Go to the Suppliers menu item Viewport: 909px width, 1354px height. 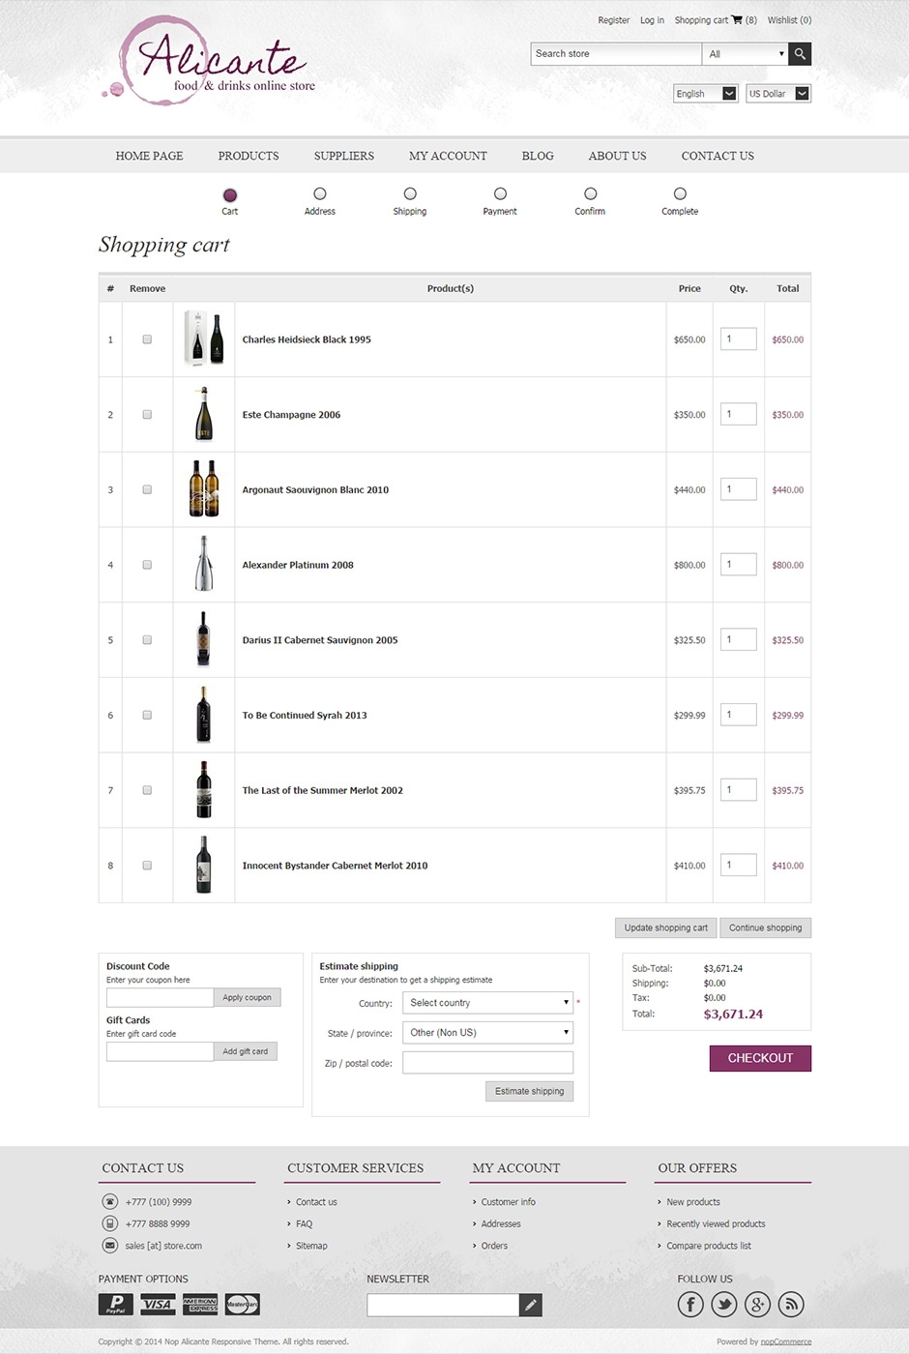pos(343,156)
